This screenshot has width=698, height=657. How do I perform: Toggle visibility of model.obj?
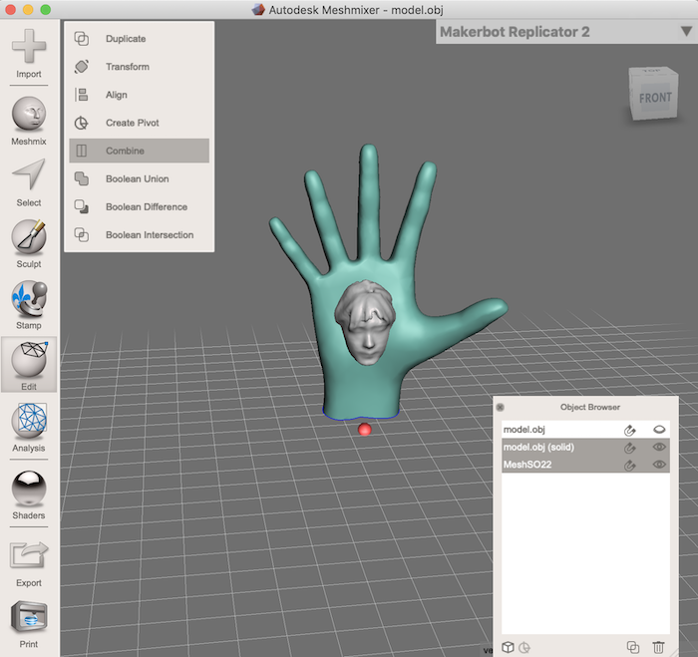(659, 430)
